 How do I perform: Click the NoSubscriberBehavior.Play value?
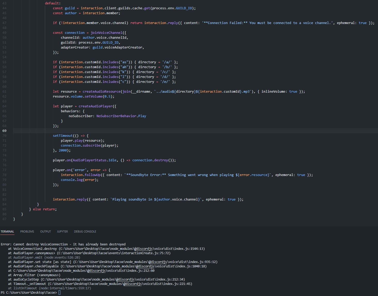121,116
